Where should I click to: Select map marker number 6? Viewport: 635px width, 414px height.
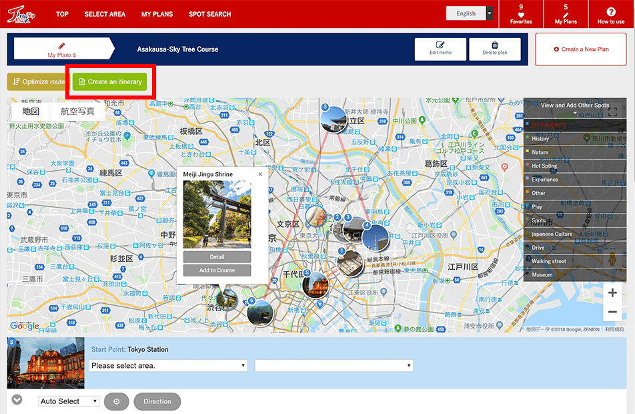260,313
